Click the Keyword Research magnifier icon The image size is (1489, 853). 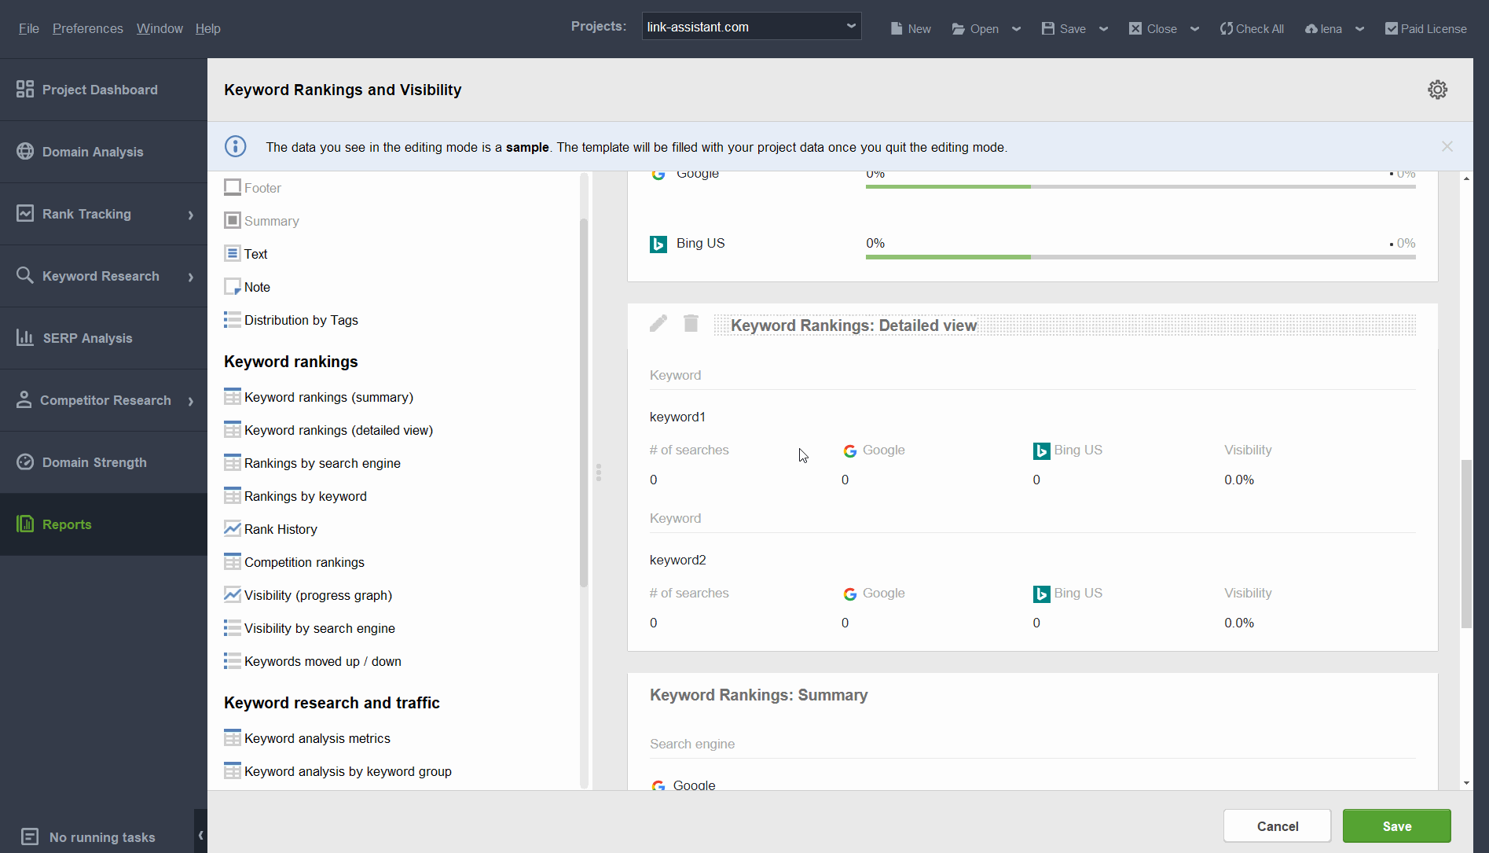[x=25, y=275]
